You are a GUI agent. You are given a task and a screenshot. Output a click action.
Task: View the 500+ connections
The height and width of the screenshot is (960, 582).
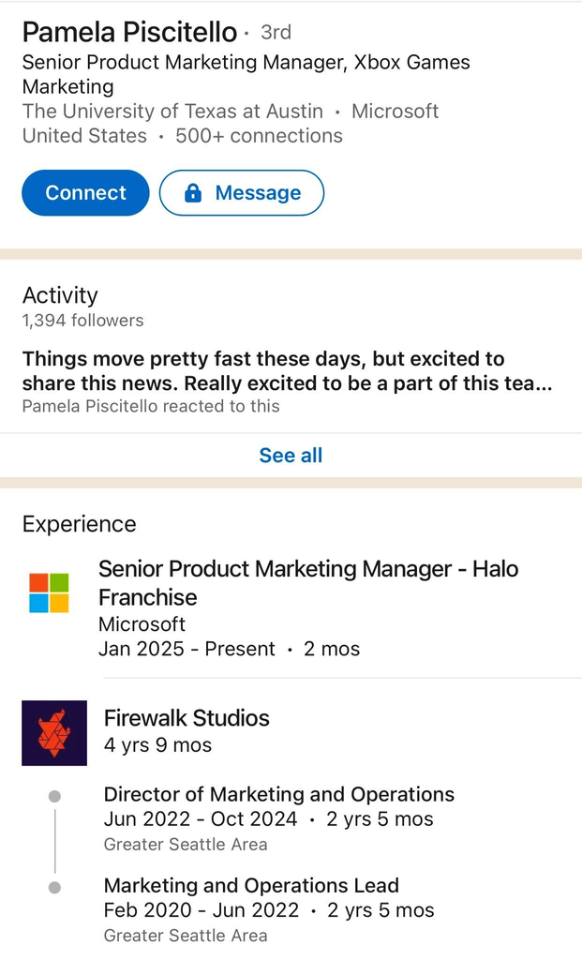(x=259, y=135)
